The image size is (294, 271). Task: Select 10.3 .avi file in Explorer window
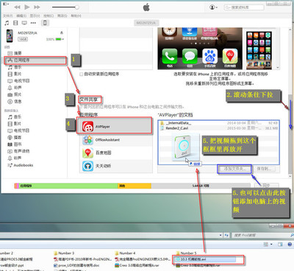coord(205,259)
